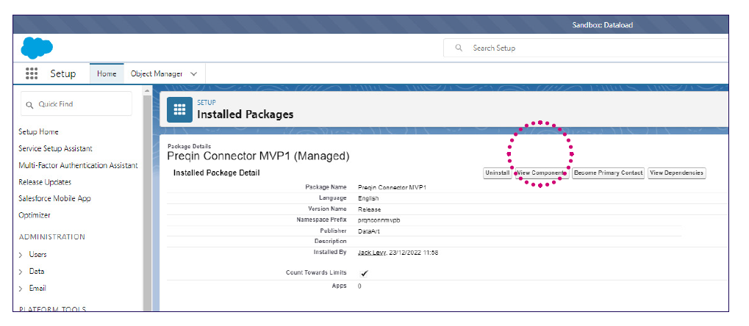The width and height of the screenshot is (749, 326).
Task: Click the Installed Packages header icon
Action: (179, 110)
